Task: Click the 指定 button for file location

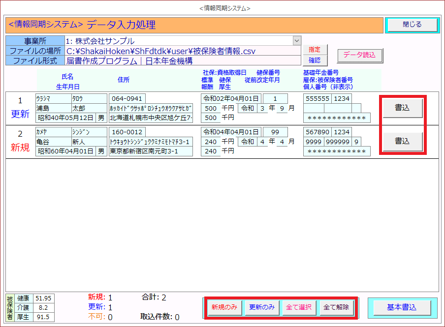Action: coord(315,50)
